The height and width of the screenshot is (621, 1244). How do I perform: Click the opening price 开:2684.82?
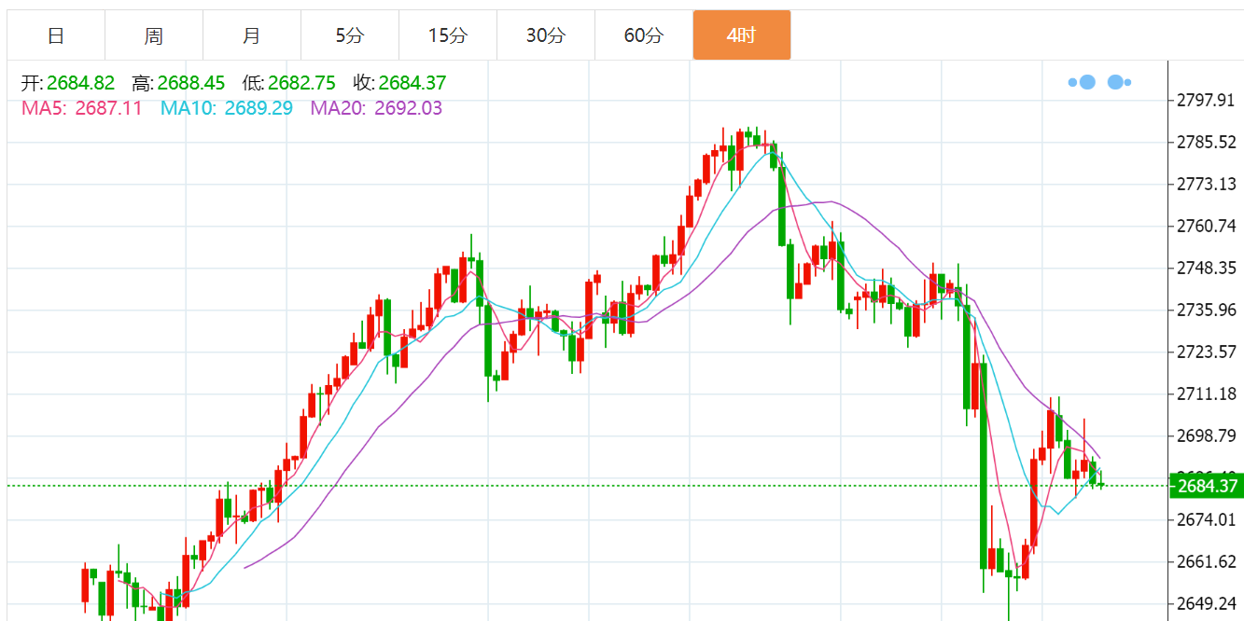[68, 84]
